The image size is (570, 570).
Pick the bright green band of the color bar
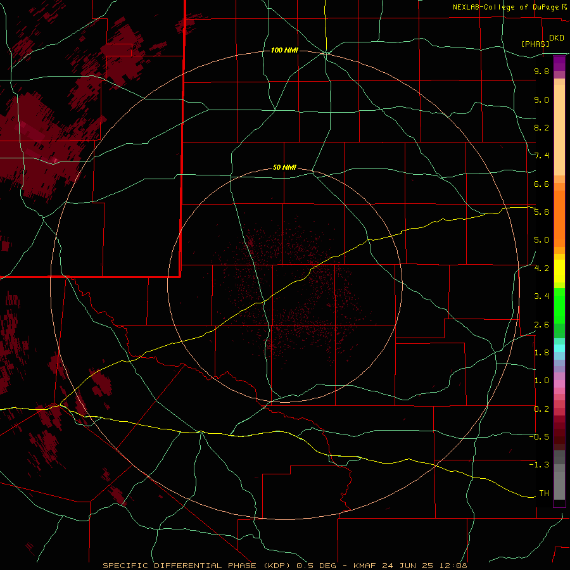click(559, 306)
